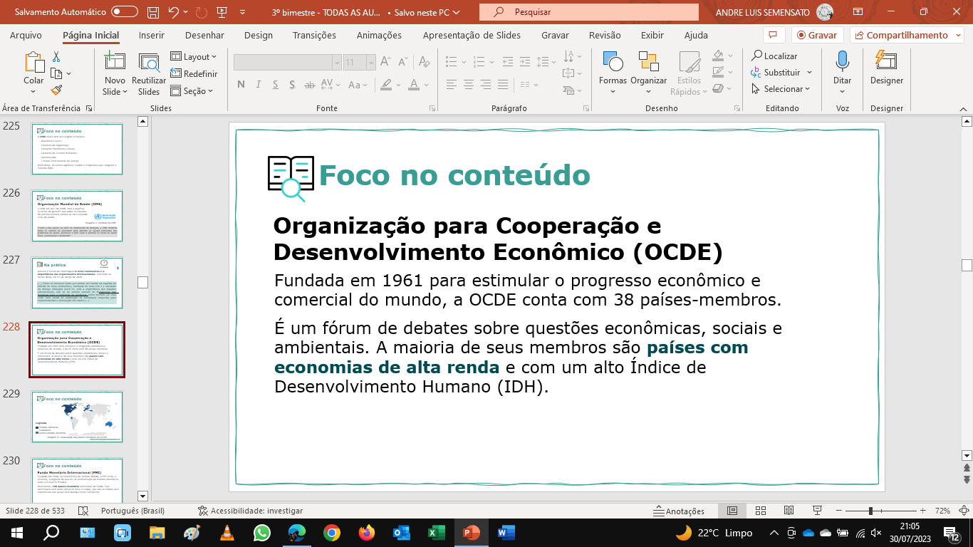
Task: Expand the Layout dropdown
Action: point(194,56)
